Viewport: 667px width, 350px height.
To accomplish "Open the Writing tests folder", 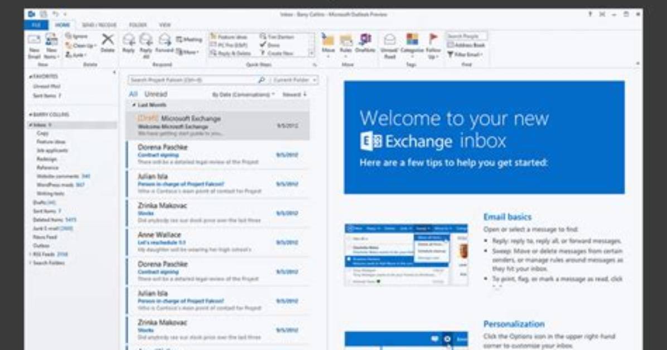I will tap(50, 193).
